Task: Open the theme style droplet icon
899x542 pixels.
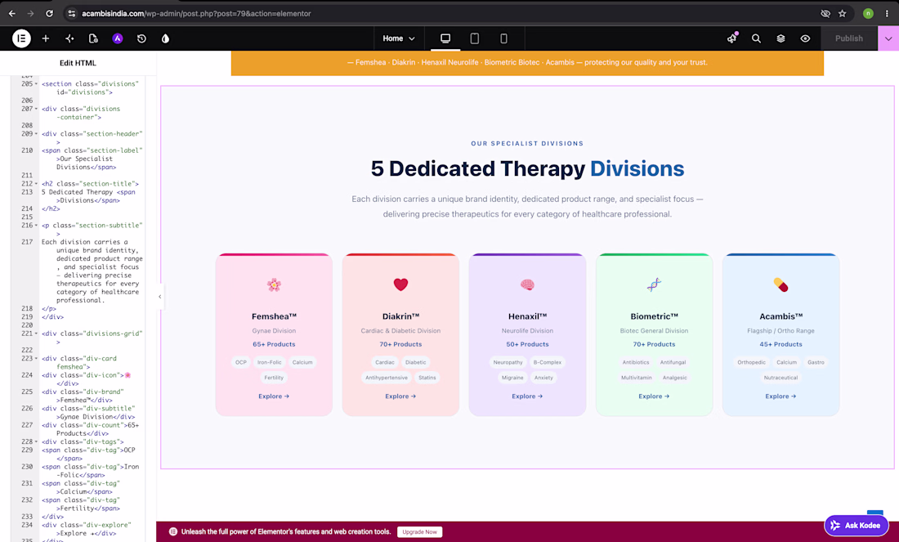Action: (166, 38)
